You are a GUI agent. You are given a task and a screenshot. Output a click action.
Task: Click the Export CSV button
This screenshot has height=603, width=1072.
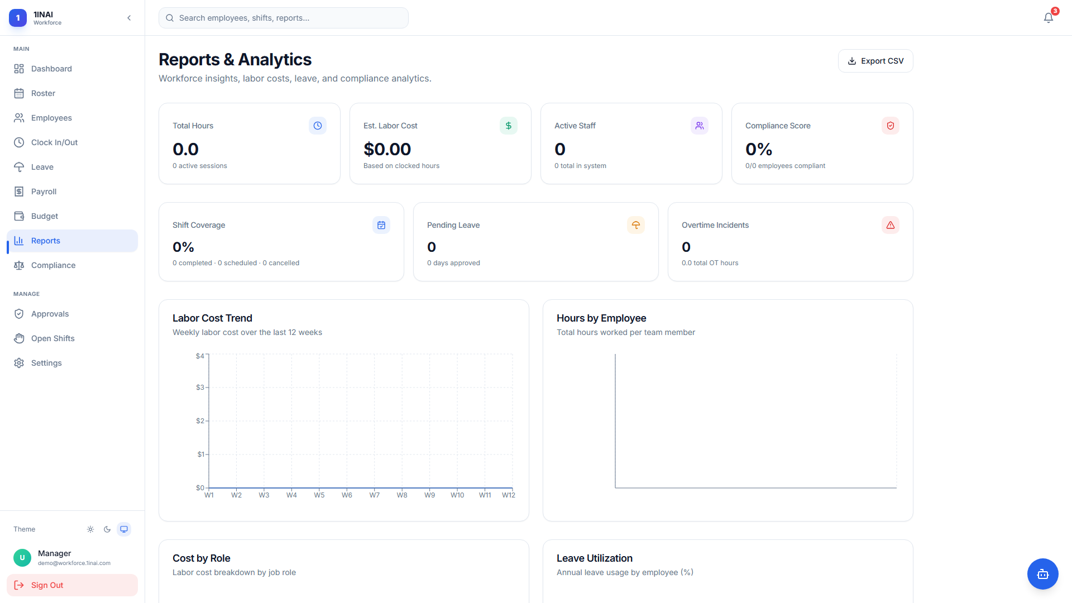(875, 61)
